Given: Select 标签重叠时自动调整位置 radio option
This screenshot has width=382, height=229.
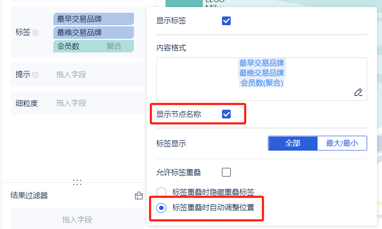Looking at the screenshot, I should (162, 208).
